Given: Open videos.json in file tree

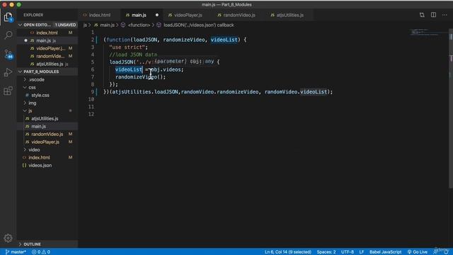Looking at the screenshot, I should coord(40,165).
